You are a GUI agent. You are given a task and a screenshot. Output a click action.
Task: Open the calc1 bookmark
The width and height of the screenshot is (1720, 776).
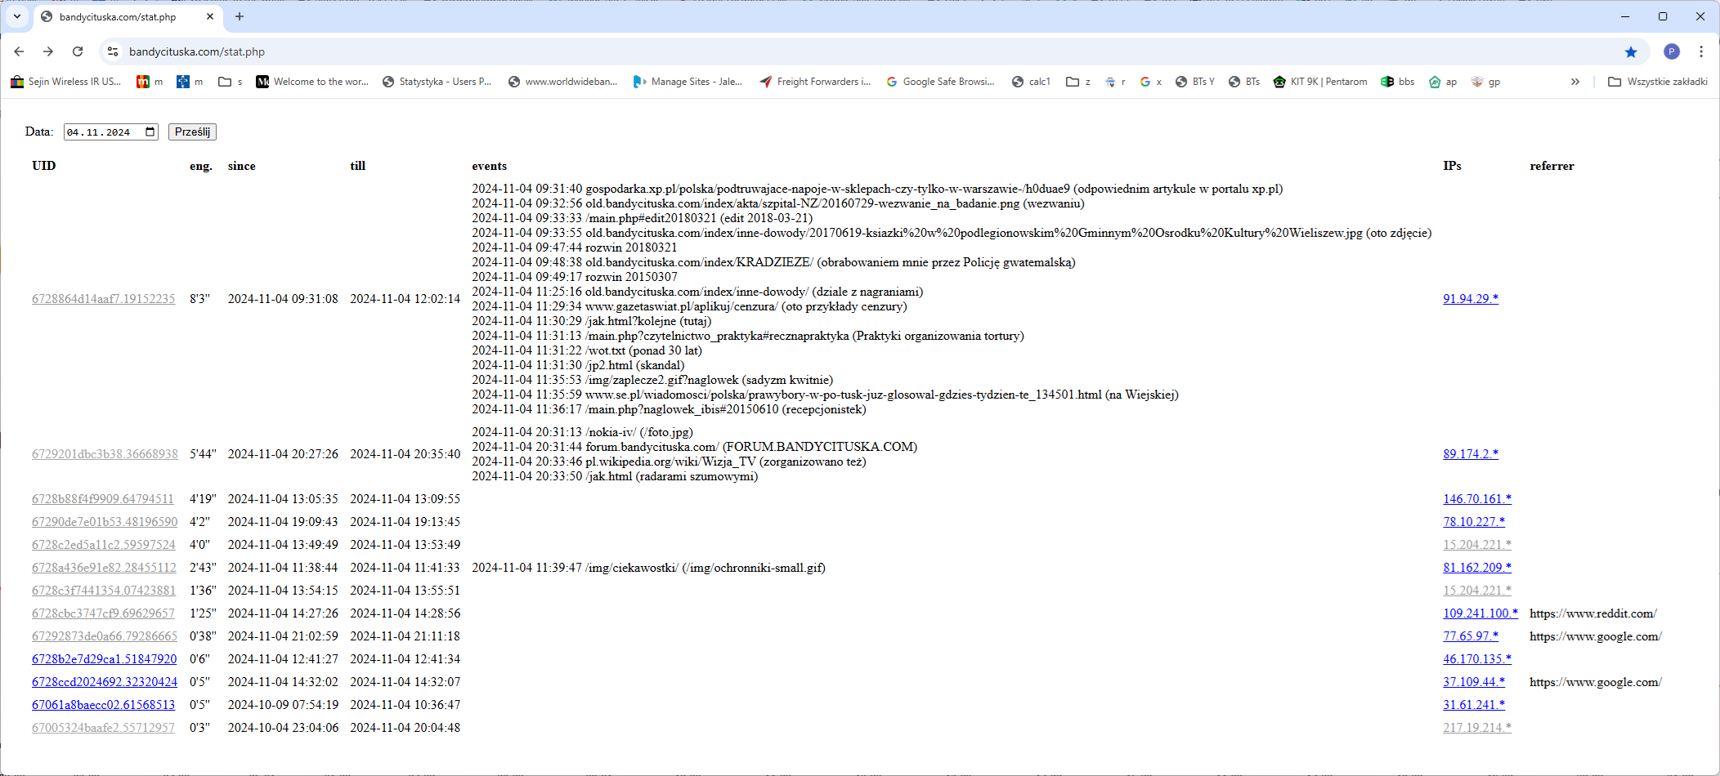pos(1031,82)
